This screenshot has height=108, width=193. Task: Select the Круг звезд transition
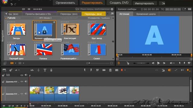(97, 29)
